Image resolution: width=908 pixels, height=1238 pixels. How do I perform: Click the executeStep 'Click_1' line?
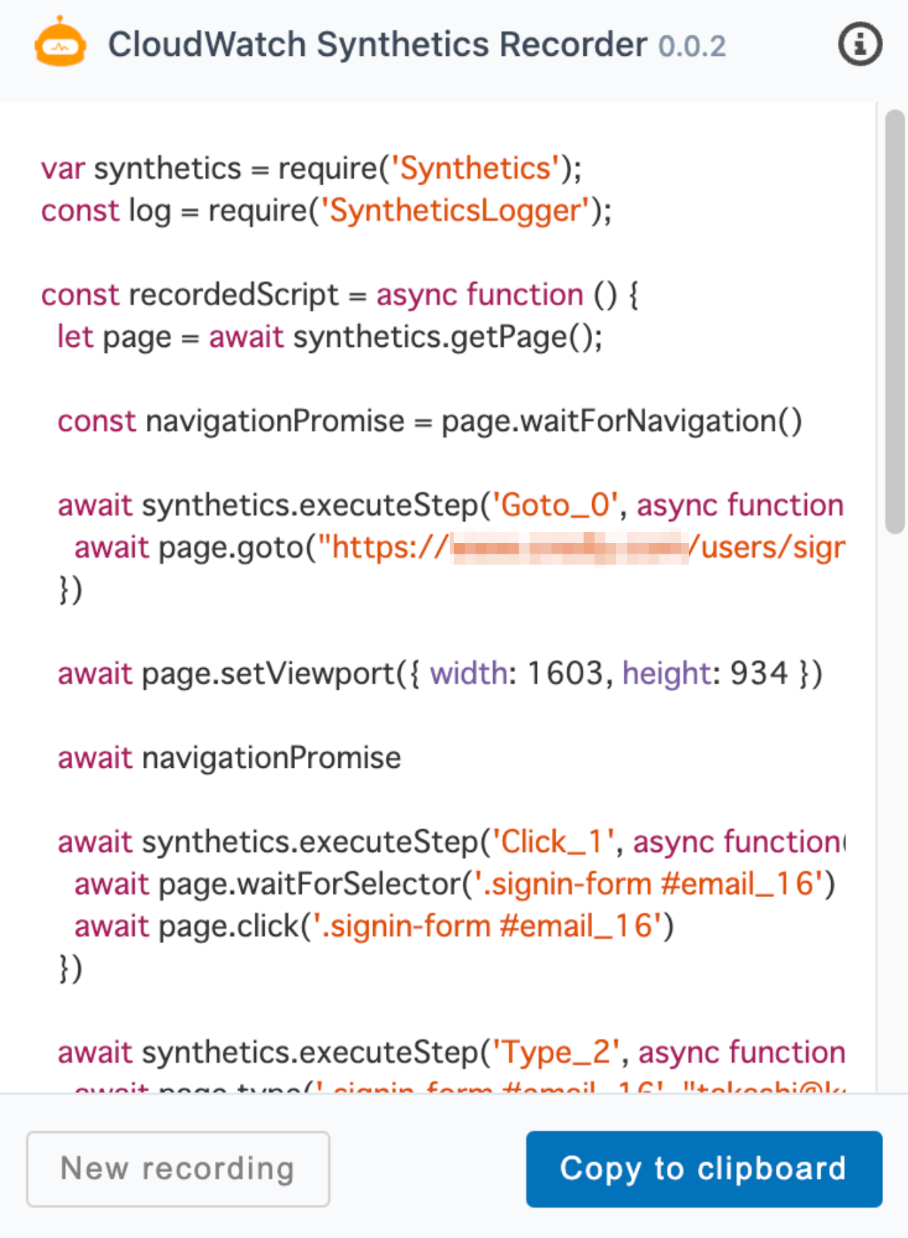click(x=451, y=842)
